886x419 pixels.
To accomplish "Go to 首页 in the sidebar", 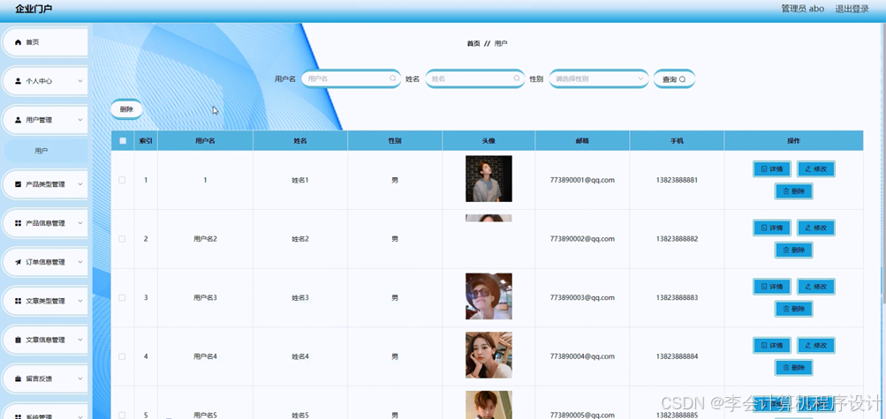I will (x=45, y=42).
